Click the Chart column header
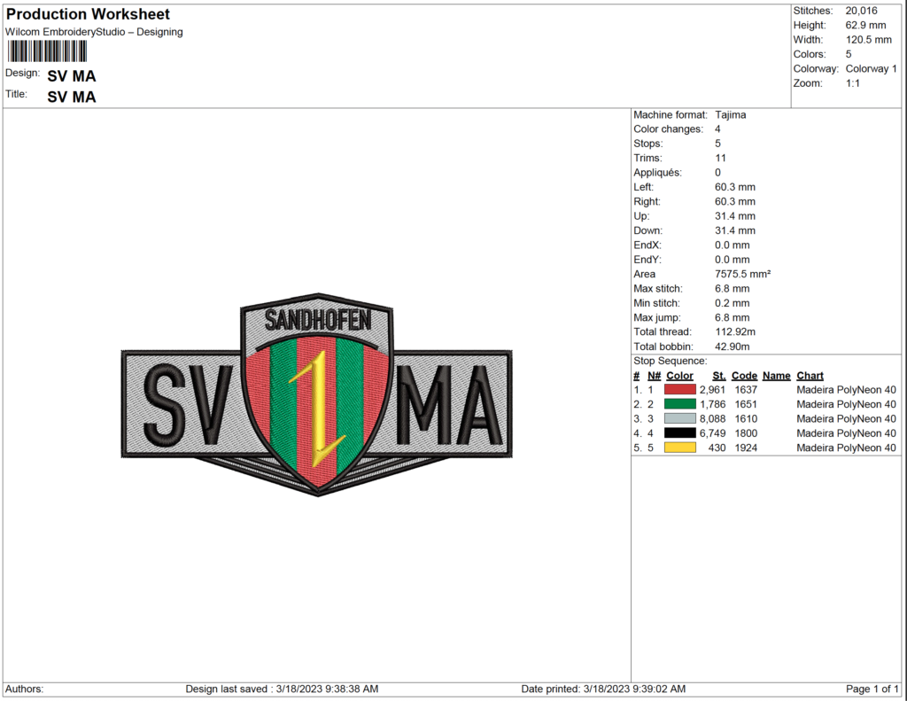 (810, 376)
